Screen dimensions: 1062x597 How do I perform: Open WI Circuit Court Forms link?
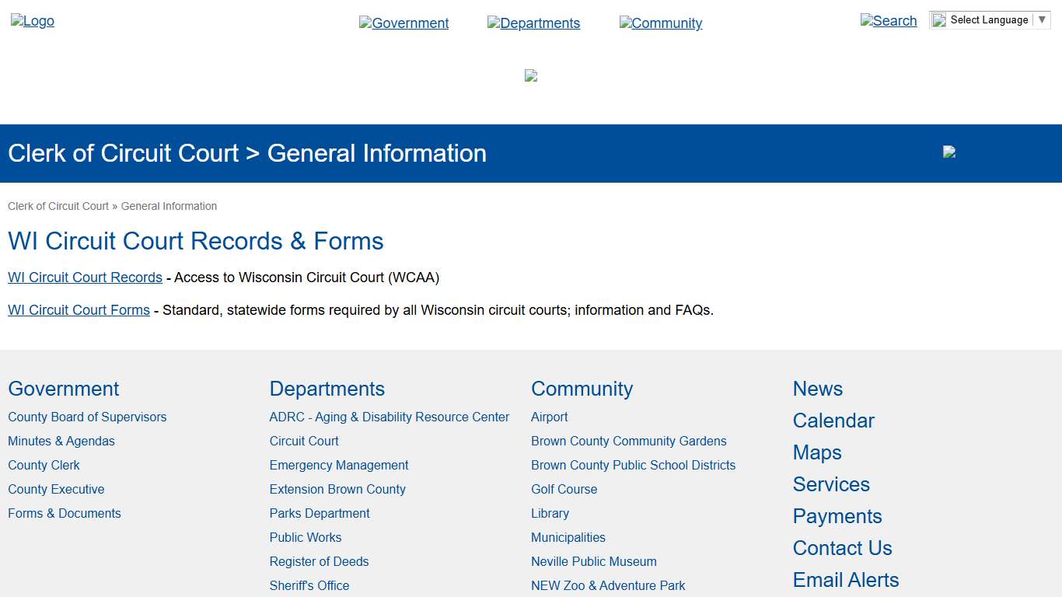pos(79,310)
